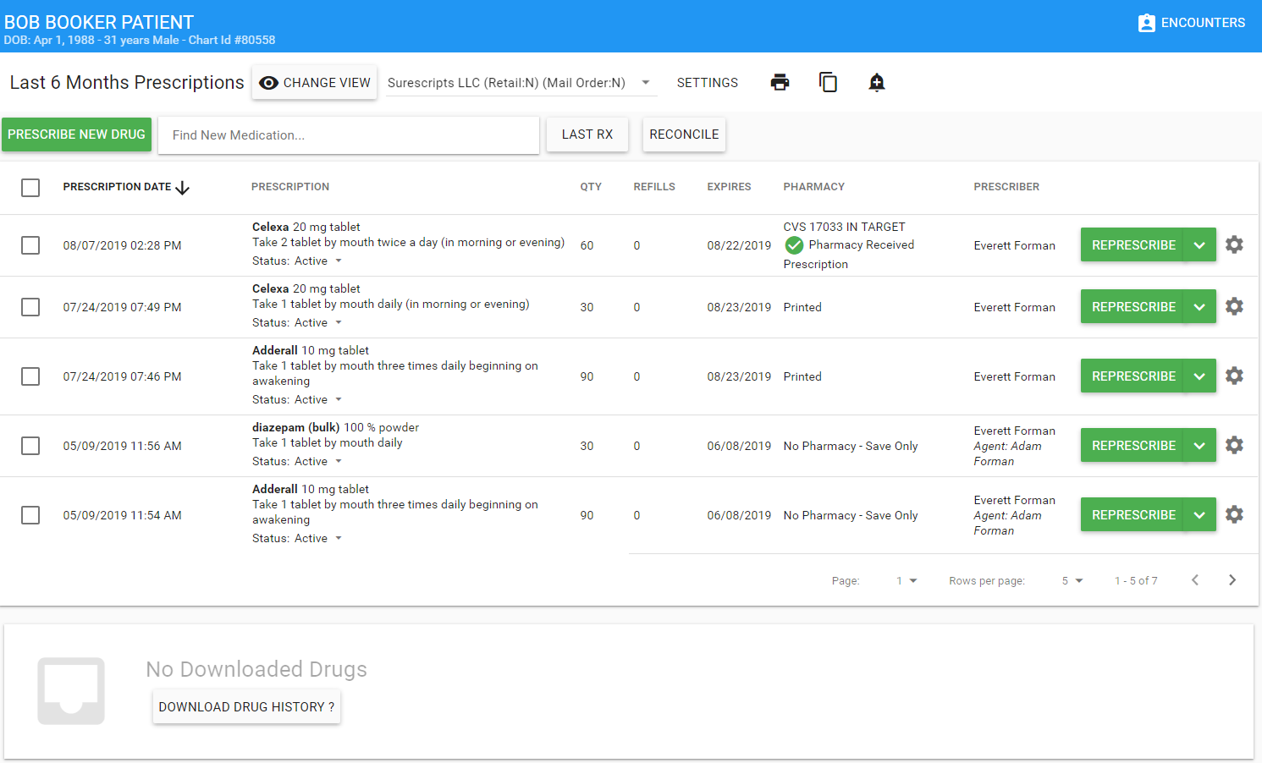This screenshot has width=1262, height=763.
Task: Click the Prescription column header
Action: [290, 187]
